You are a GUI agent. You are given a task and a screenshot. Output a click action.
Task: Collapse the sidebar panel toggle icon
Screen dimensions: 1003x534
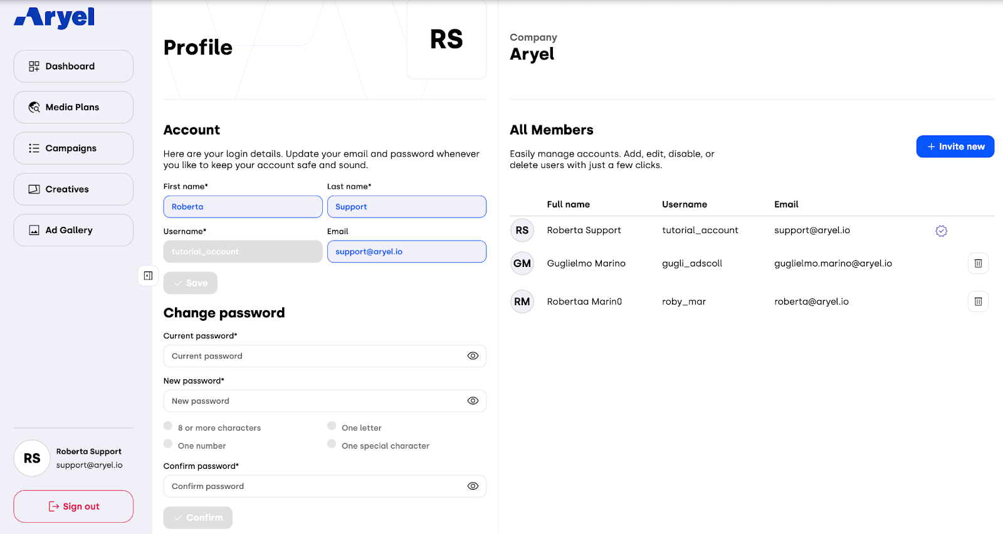coord(148,276)
